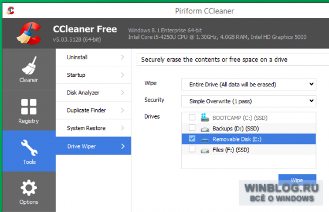Click the chevron beside Disk Analyzer

tap(123, 92)
